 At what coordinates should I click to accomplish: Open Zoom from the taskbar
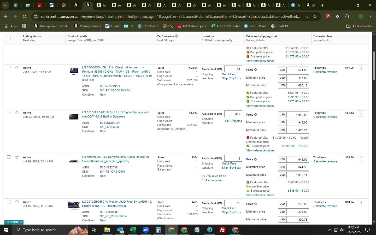click(145, 230)
